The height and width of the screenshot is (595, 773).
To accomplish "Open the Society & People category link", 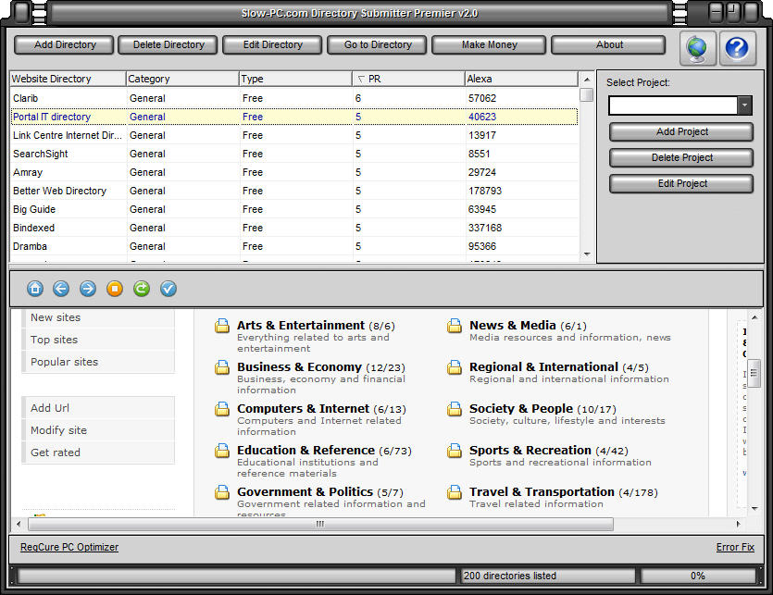I will [x=521, y=409].
